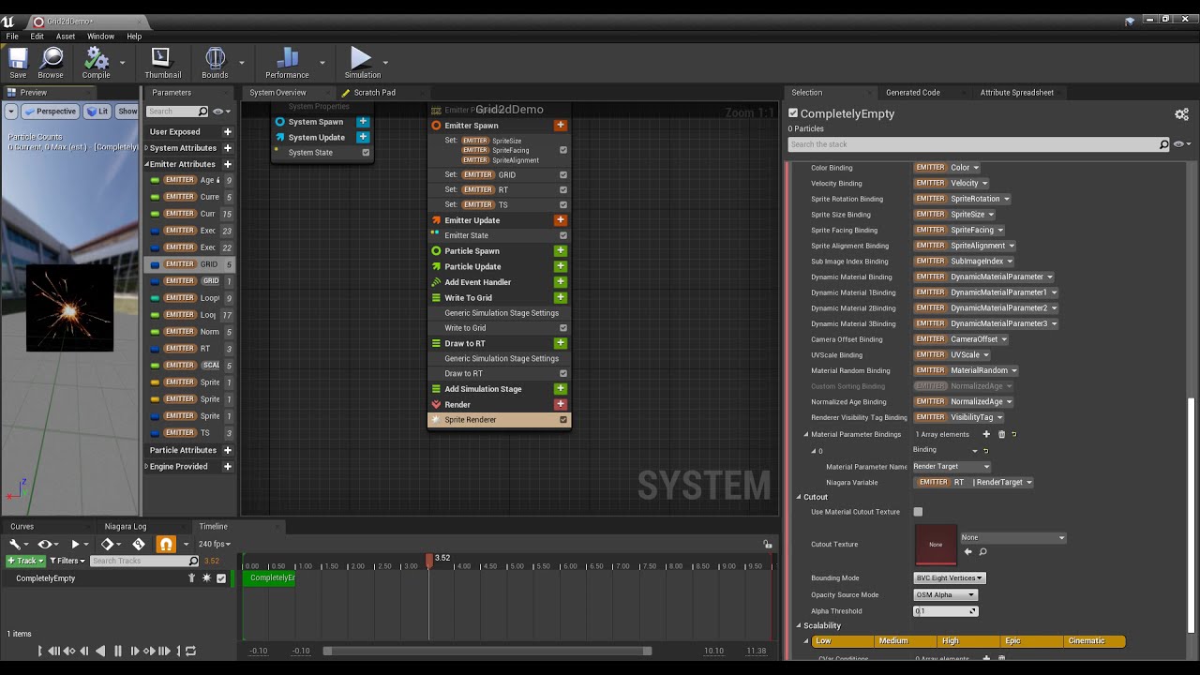The width and height of the screenshot is (1200, 675).
Task: Switch to the Curves tab
Action: [x=22, y=526]
